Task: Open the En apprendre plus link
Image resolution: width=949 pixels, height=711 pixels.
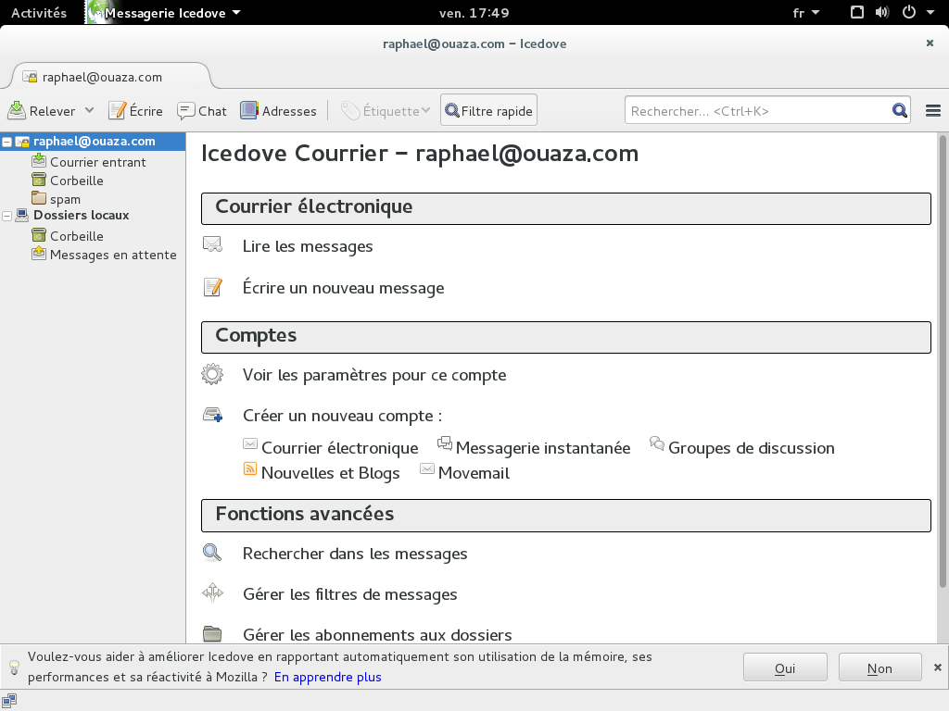Action: pos(327,677)
